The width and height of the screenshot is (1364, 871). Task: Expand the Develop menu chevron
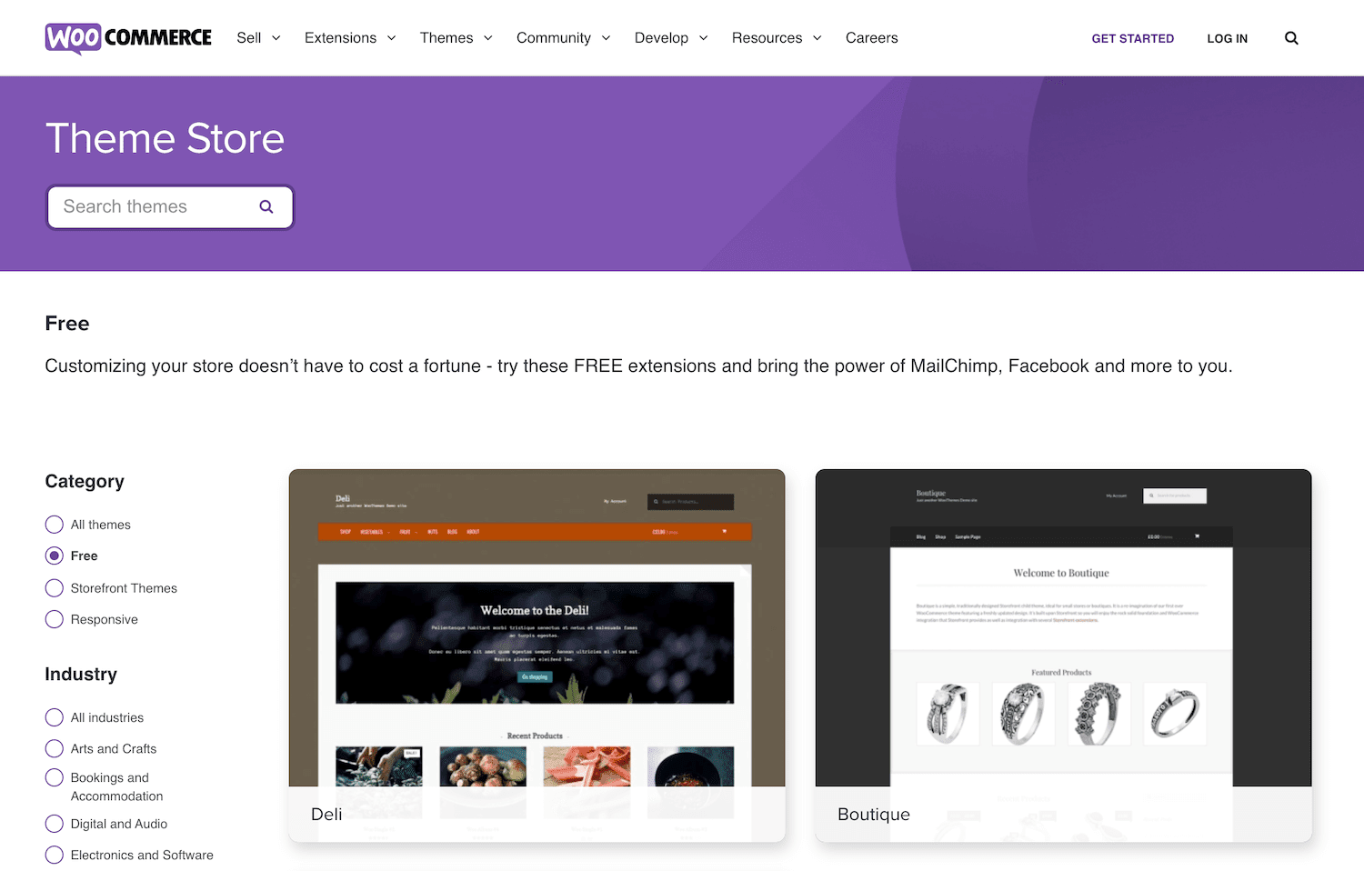tap(703, 38)
